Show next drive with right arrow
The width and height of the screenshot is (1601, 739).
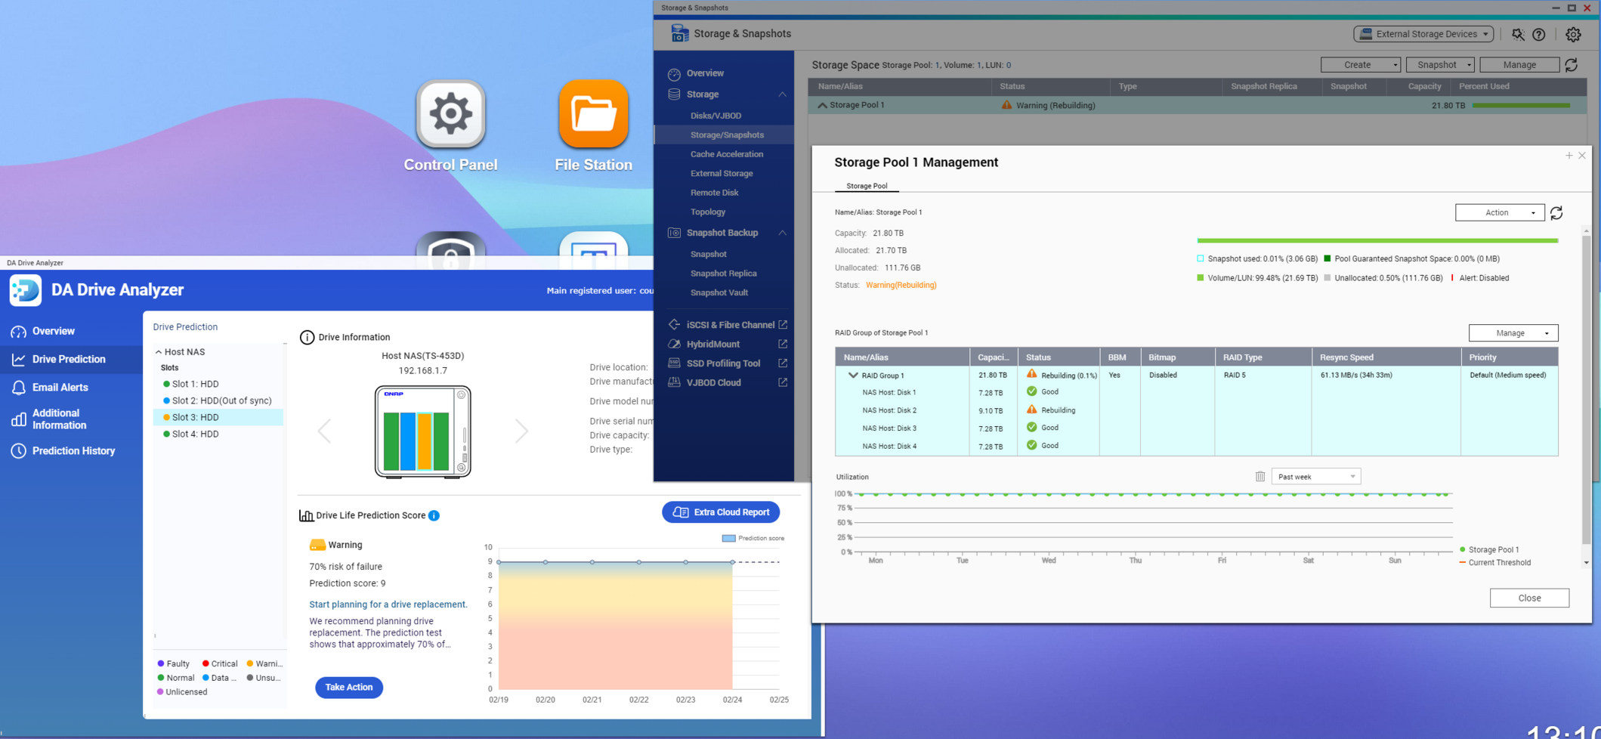[521, 431]
